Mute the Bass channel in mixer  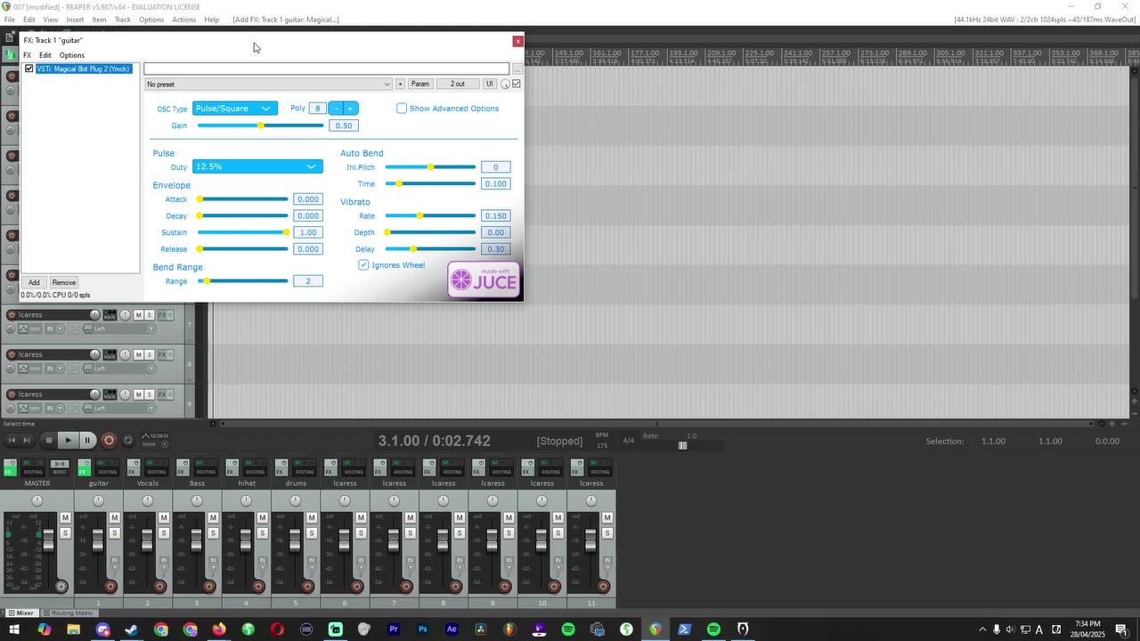pyautogui.click(x=213, y=517)
